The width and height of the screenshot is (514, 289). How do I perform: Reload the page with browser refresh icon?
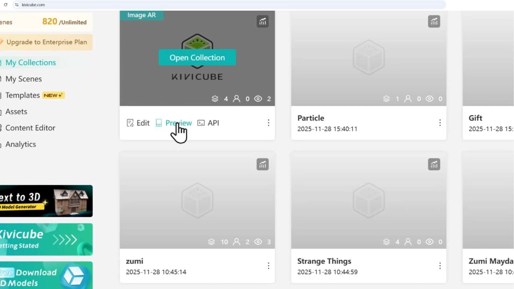pyautogui.click(x=5, y=5)
